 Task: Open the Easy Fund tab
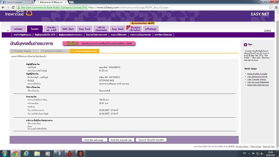click(x=85, y=29)
